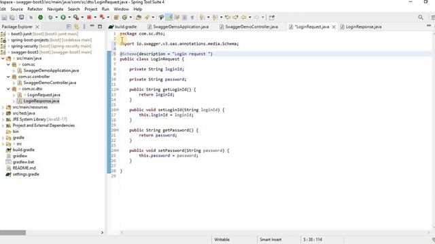Screen dimensions: 435x244
Task: Collapse All in Package Explorer
Action: (x=69, y=26)
